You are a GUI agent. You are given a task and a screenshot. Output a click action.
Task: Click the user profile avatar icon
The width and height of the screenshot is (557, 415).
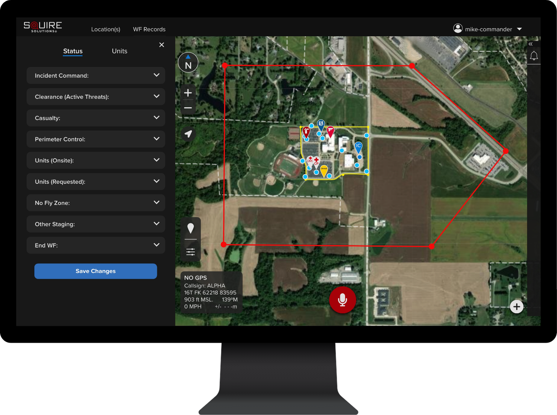pos(458,28)
